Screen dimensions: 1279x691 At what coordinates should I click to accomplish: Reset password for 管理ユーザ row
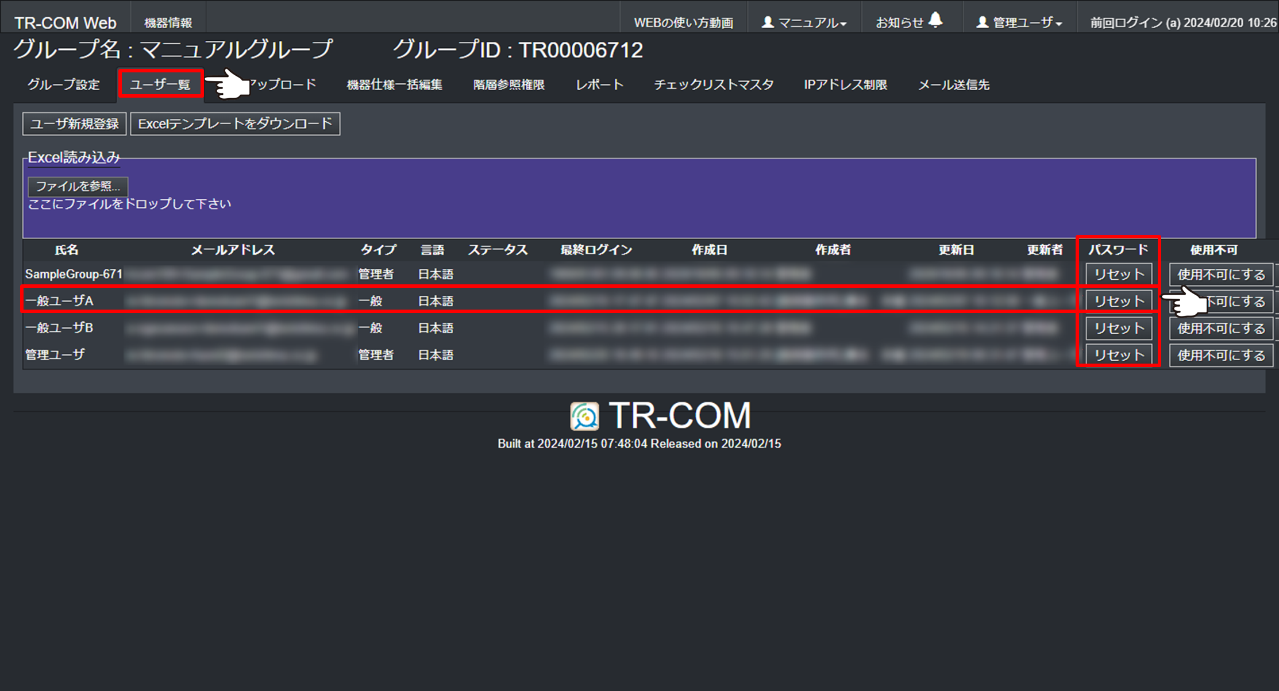[1119, 355]
